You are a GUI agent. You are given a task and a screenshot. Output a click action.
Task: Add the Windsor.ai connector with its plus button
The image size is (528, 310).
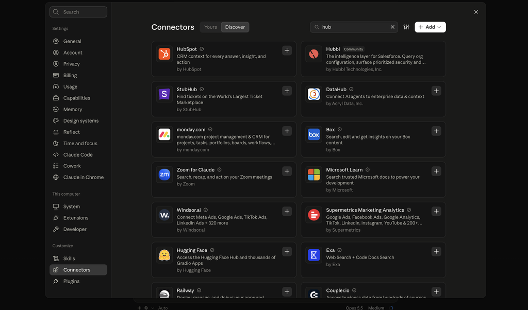287,211
